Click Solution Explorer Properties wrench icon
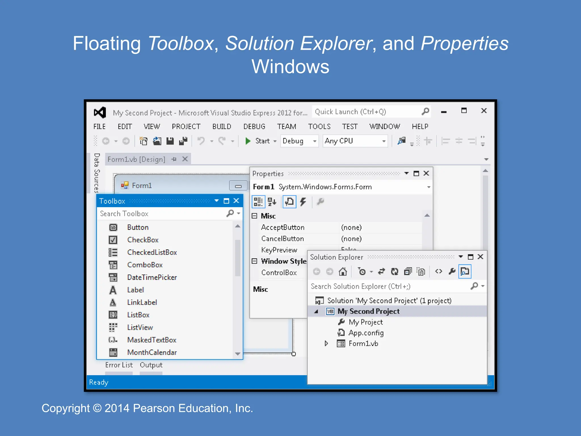 [452, 272]
